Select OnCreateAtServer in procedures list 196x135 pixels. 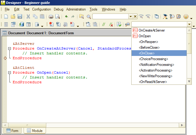(159, 30)
